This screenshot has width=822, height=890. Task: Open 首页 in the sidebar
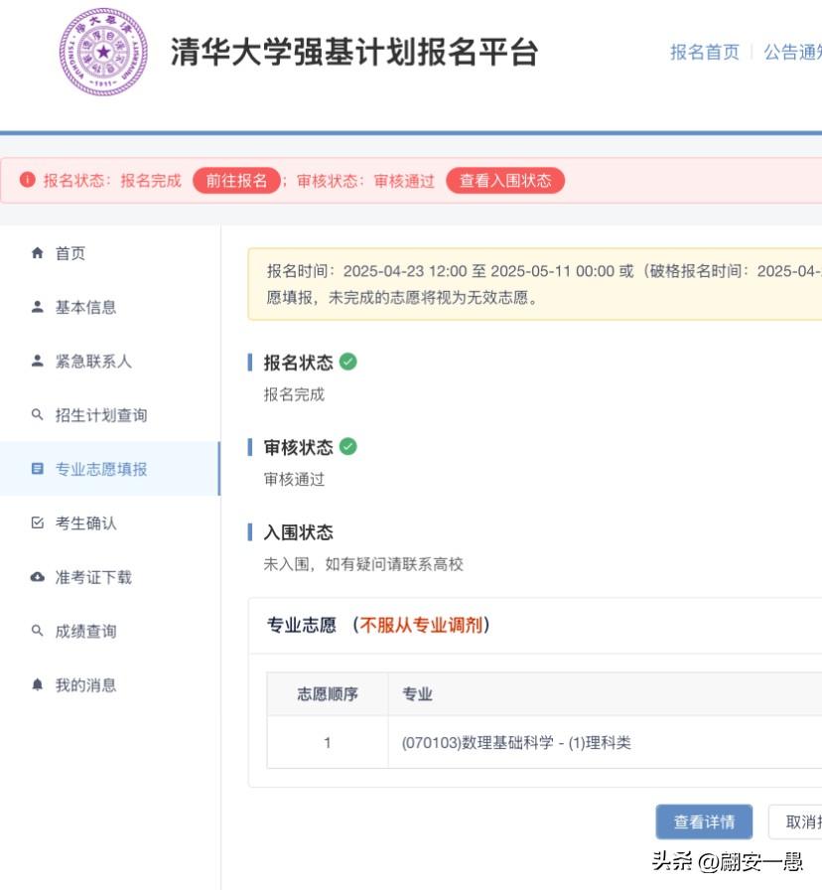[x=110, y=253]
